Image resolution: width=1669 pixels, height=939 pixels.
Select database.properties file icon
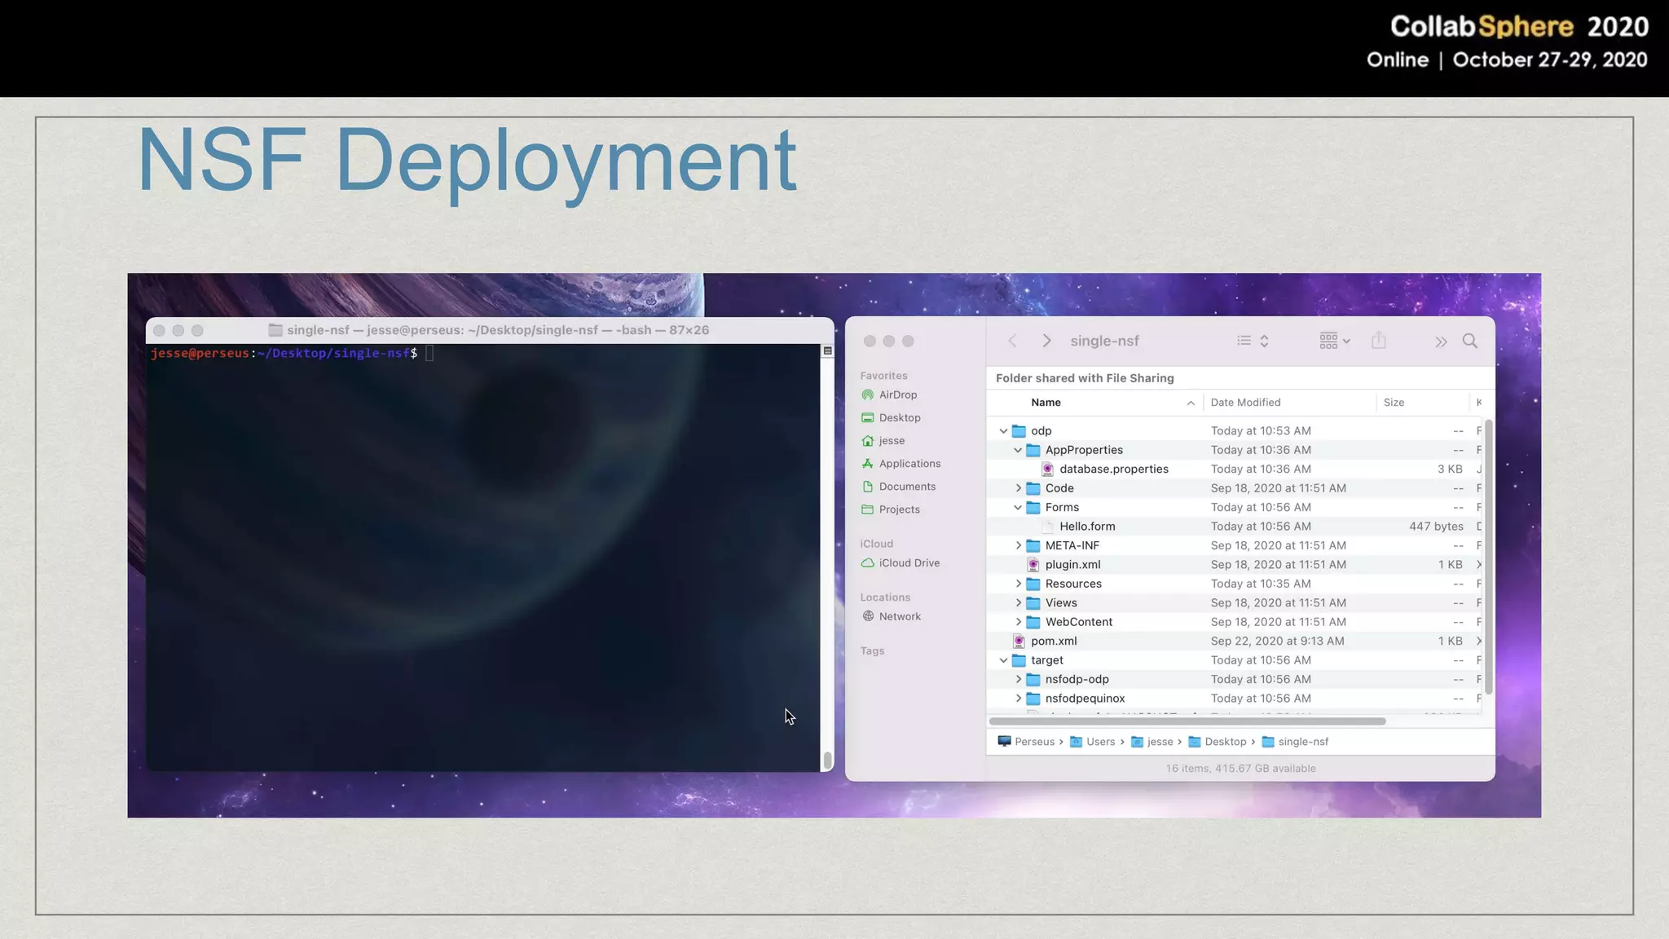[1048, 469]
